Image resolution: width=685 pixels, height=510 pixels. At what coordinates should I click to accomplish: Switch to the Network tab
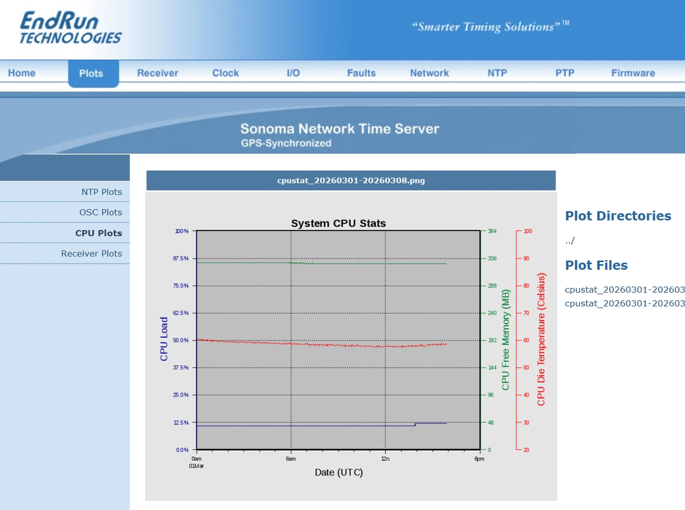[x=430, y=73]
